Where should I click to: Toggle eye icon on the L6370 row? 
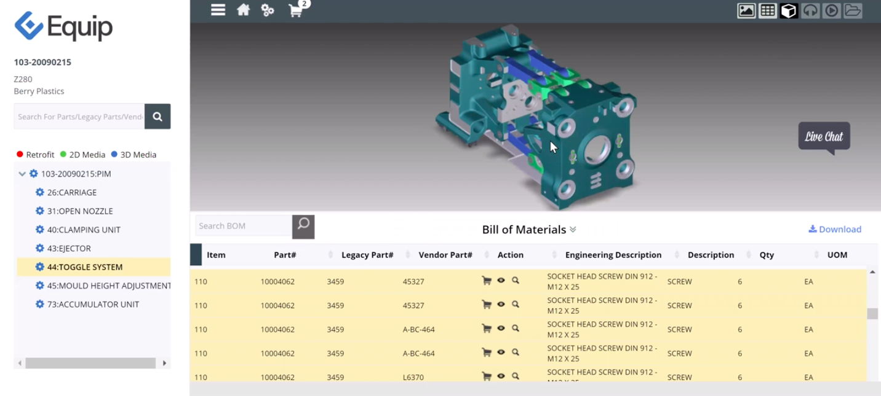[x=501, y=376]
